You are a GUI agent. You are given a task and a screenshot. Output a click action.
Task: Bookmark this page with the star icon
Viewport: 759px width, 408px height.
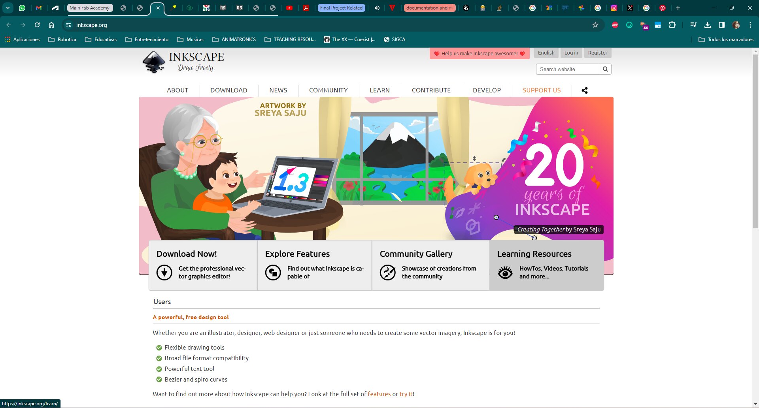tap(595, 25)
